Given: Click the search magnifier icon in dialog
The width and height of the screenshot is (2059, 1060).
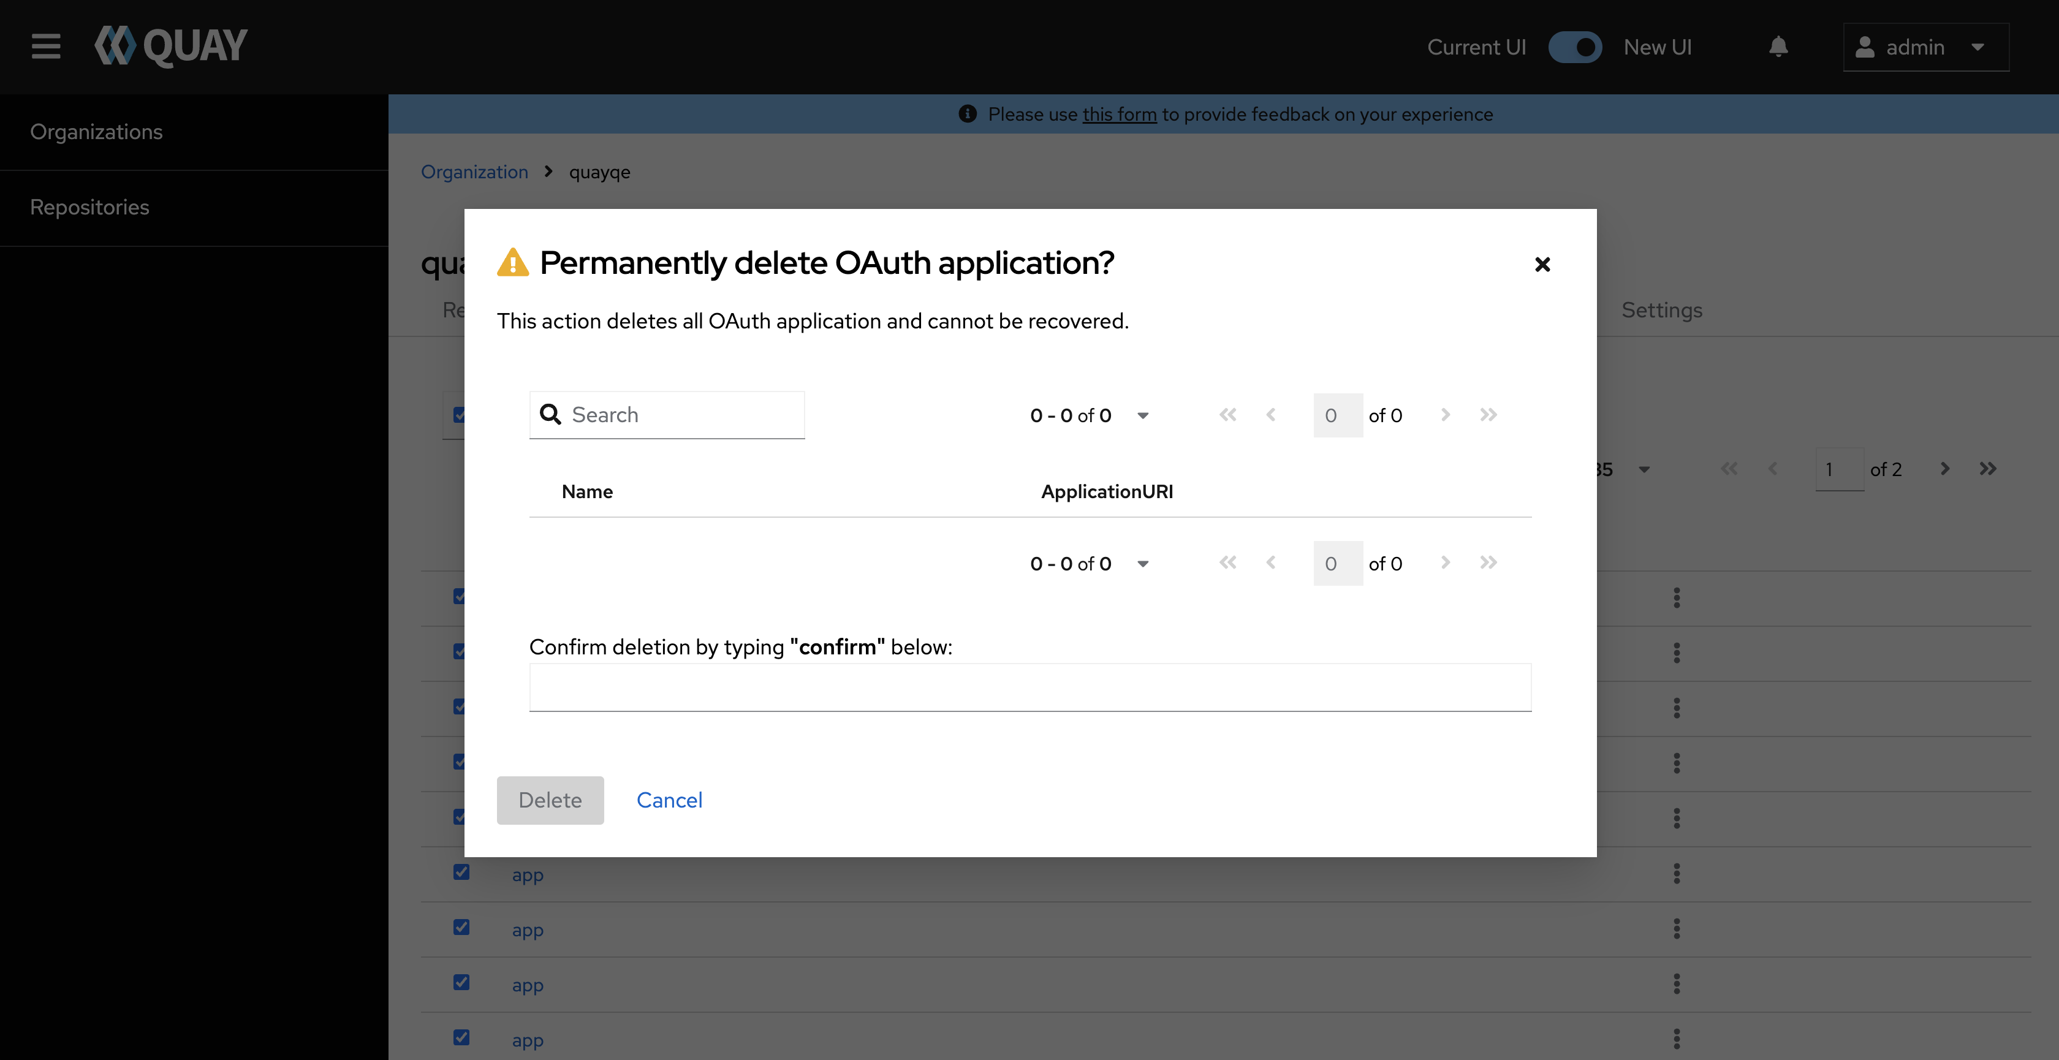Looking at the screenshot, I should tap(551, 414).
